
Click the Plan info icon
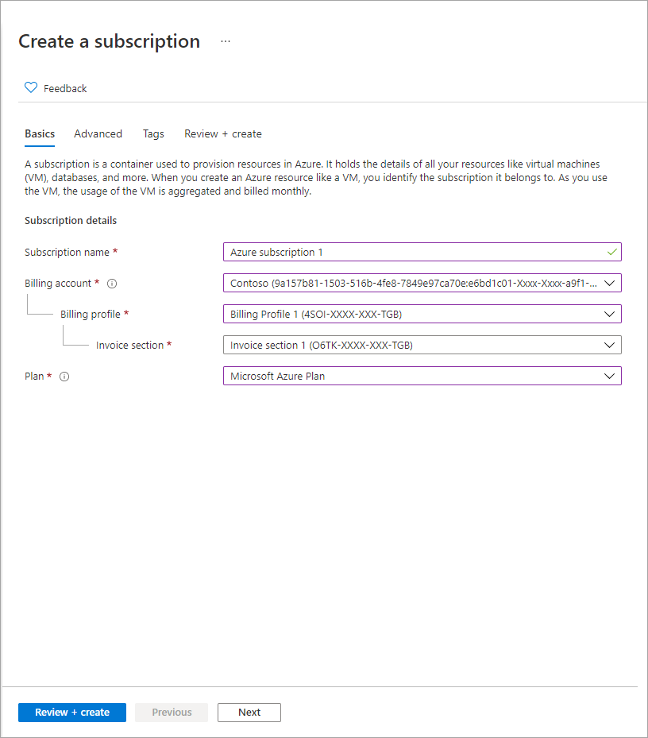[x=64, y=377]
